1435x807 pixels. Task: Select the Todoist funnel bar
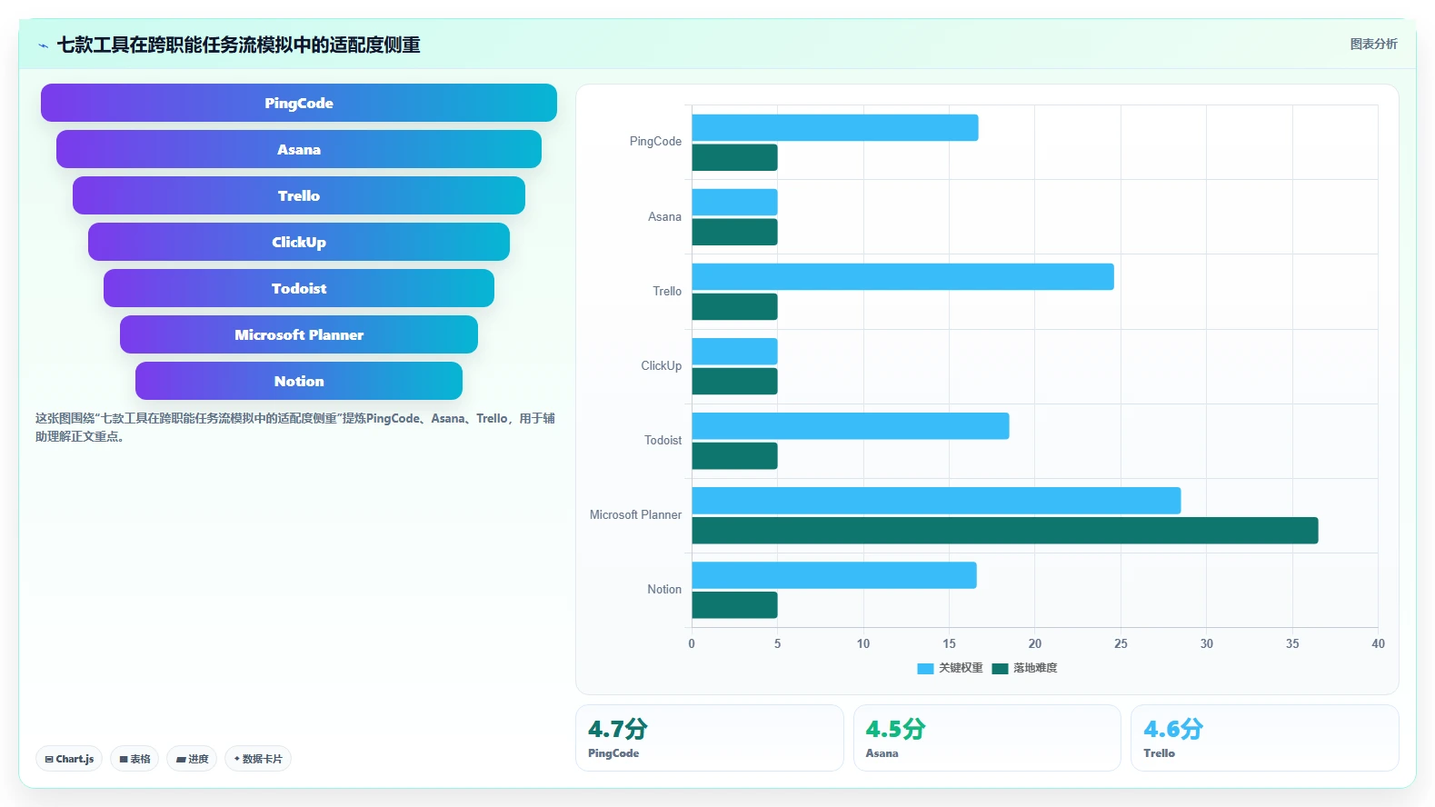click(x=299, y=288)
